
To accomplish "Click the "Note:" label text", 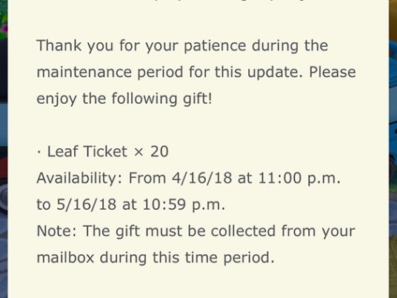I will point(57,231).
